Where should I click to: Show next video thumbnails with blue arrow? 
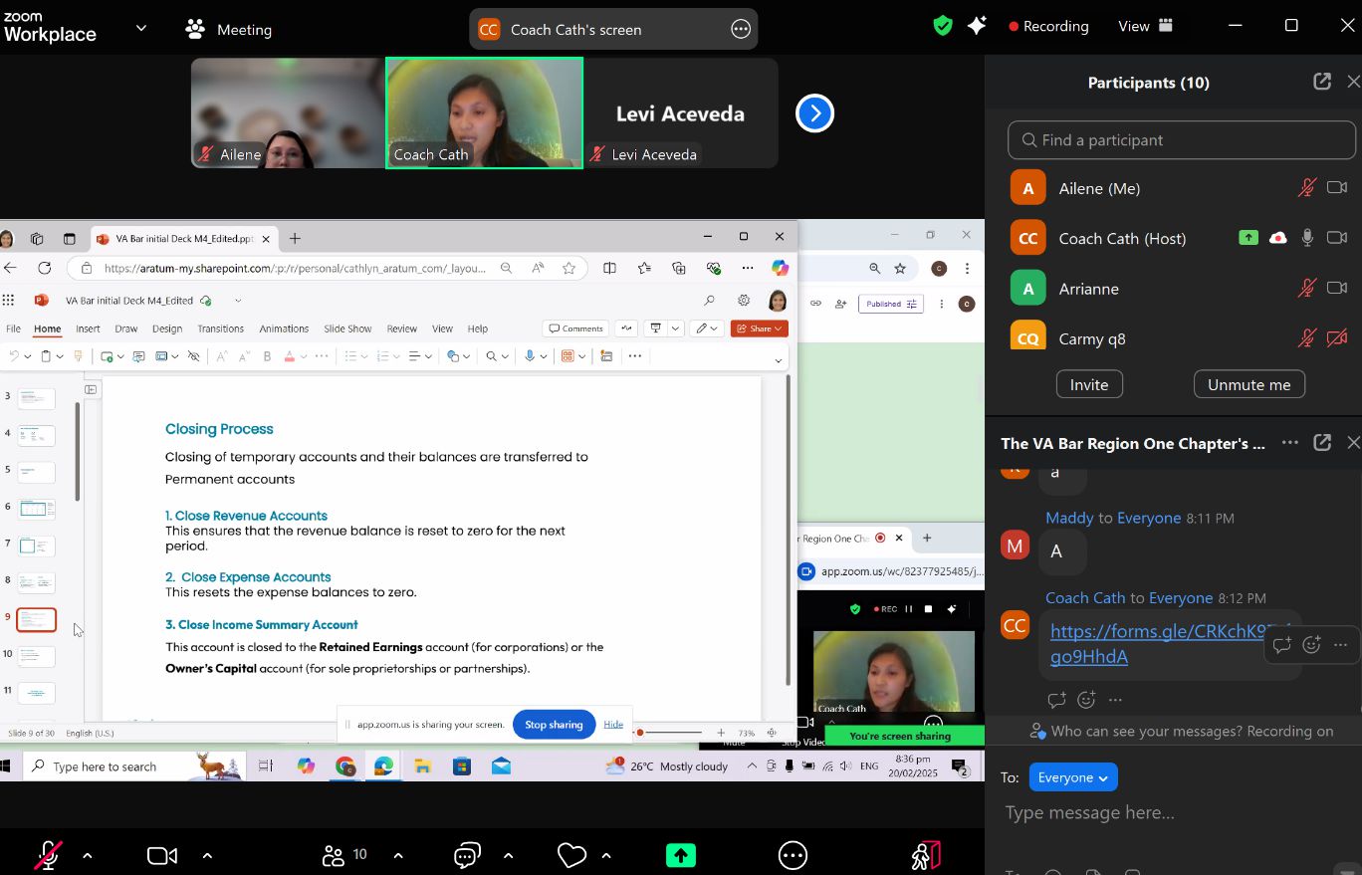pos(814,112)
